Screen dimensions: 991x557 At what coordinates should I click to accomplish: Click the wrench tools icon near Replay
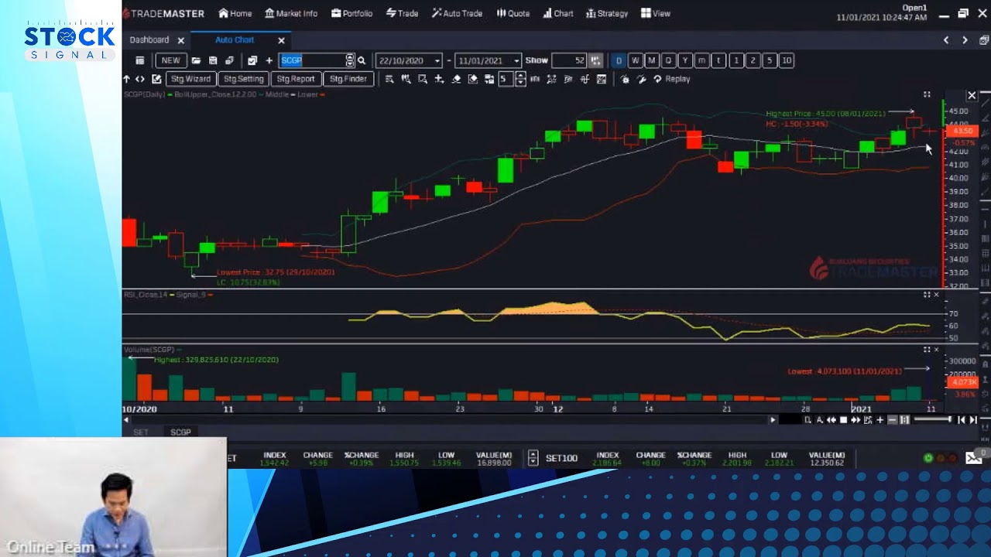(641, 79)
